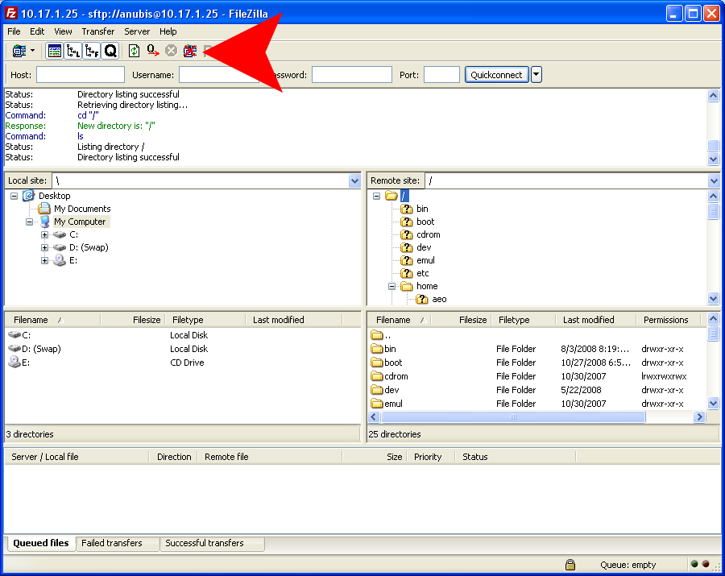Click the etc folder icon in remote tree

pos(407,273)
